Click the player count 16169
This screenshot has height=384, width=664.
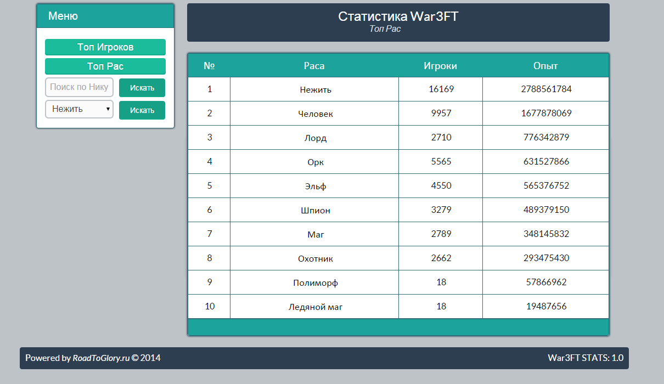point(441,89)
